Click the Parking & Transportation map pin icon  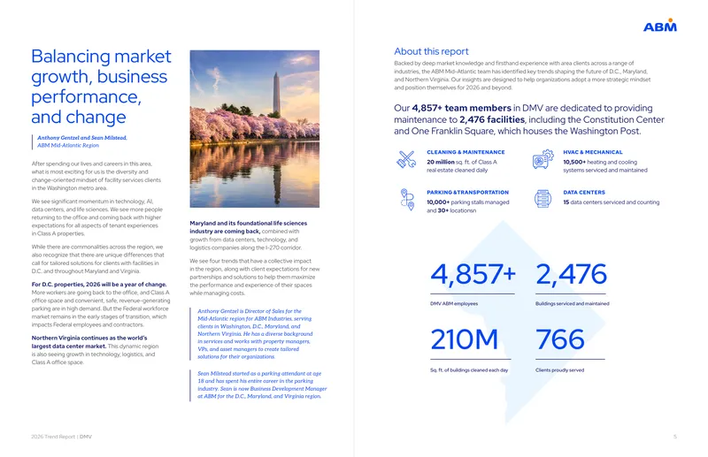[407, 200]
